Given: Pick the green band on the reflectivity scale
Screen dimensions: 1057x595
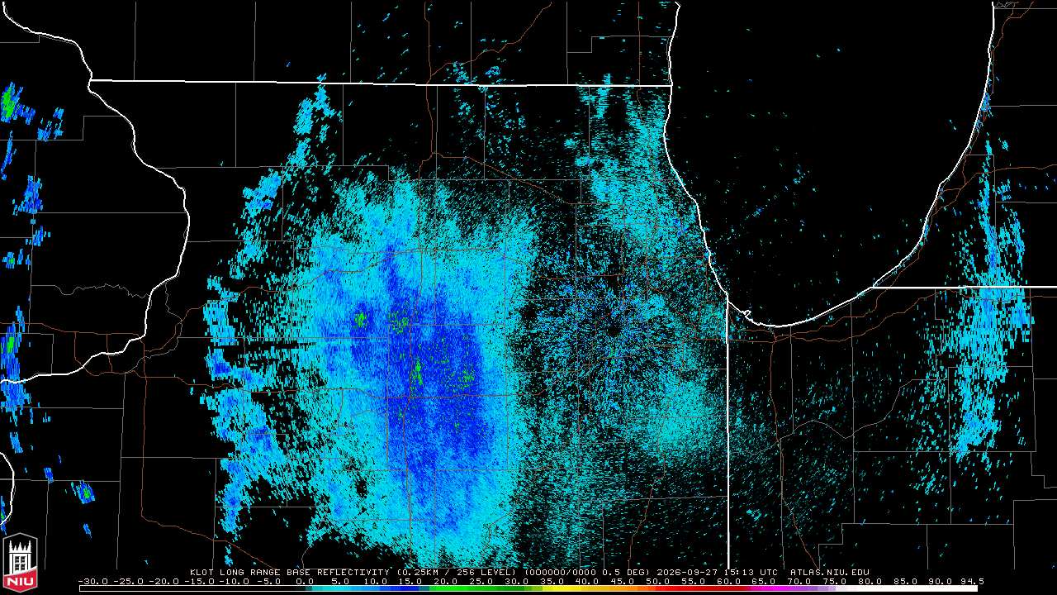Looking at the screenshot, I should (x=479, y=588).
